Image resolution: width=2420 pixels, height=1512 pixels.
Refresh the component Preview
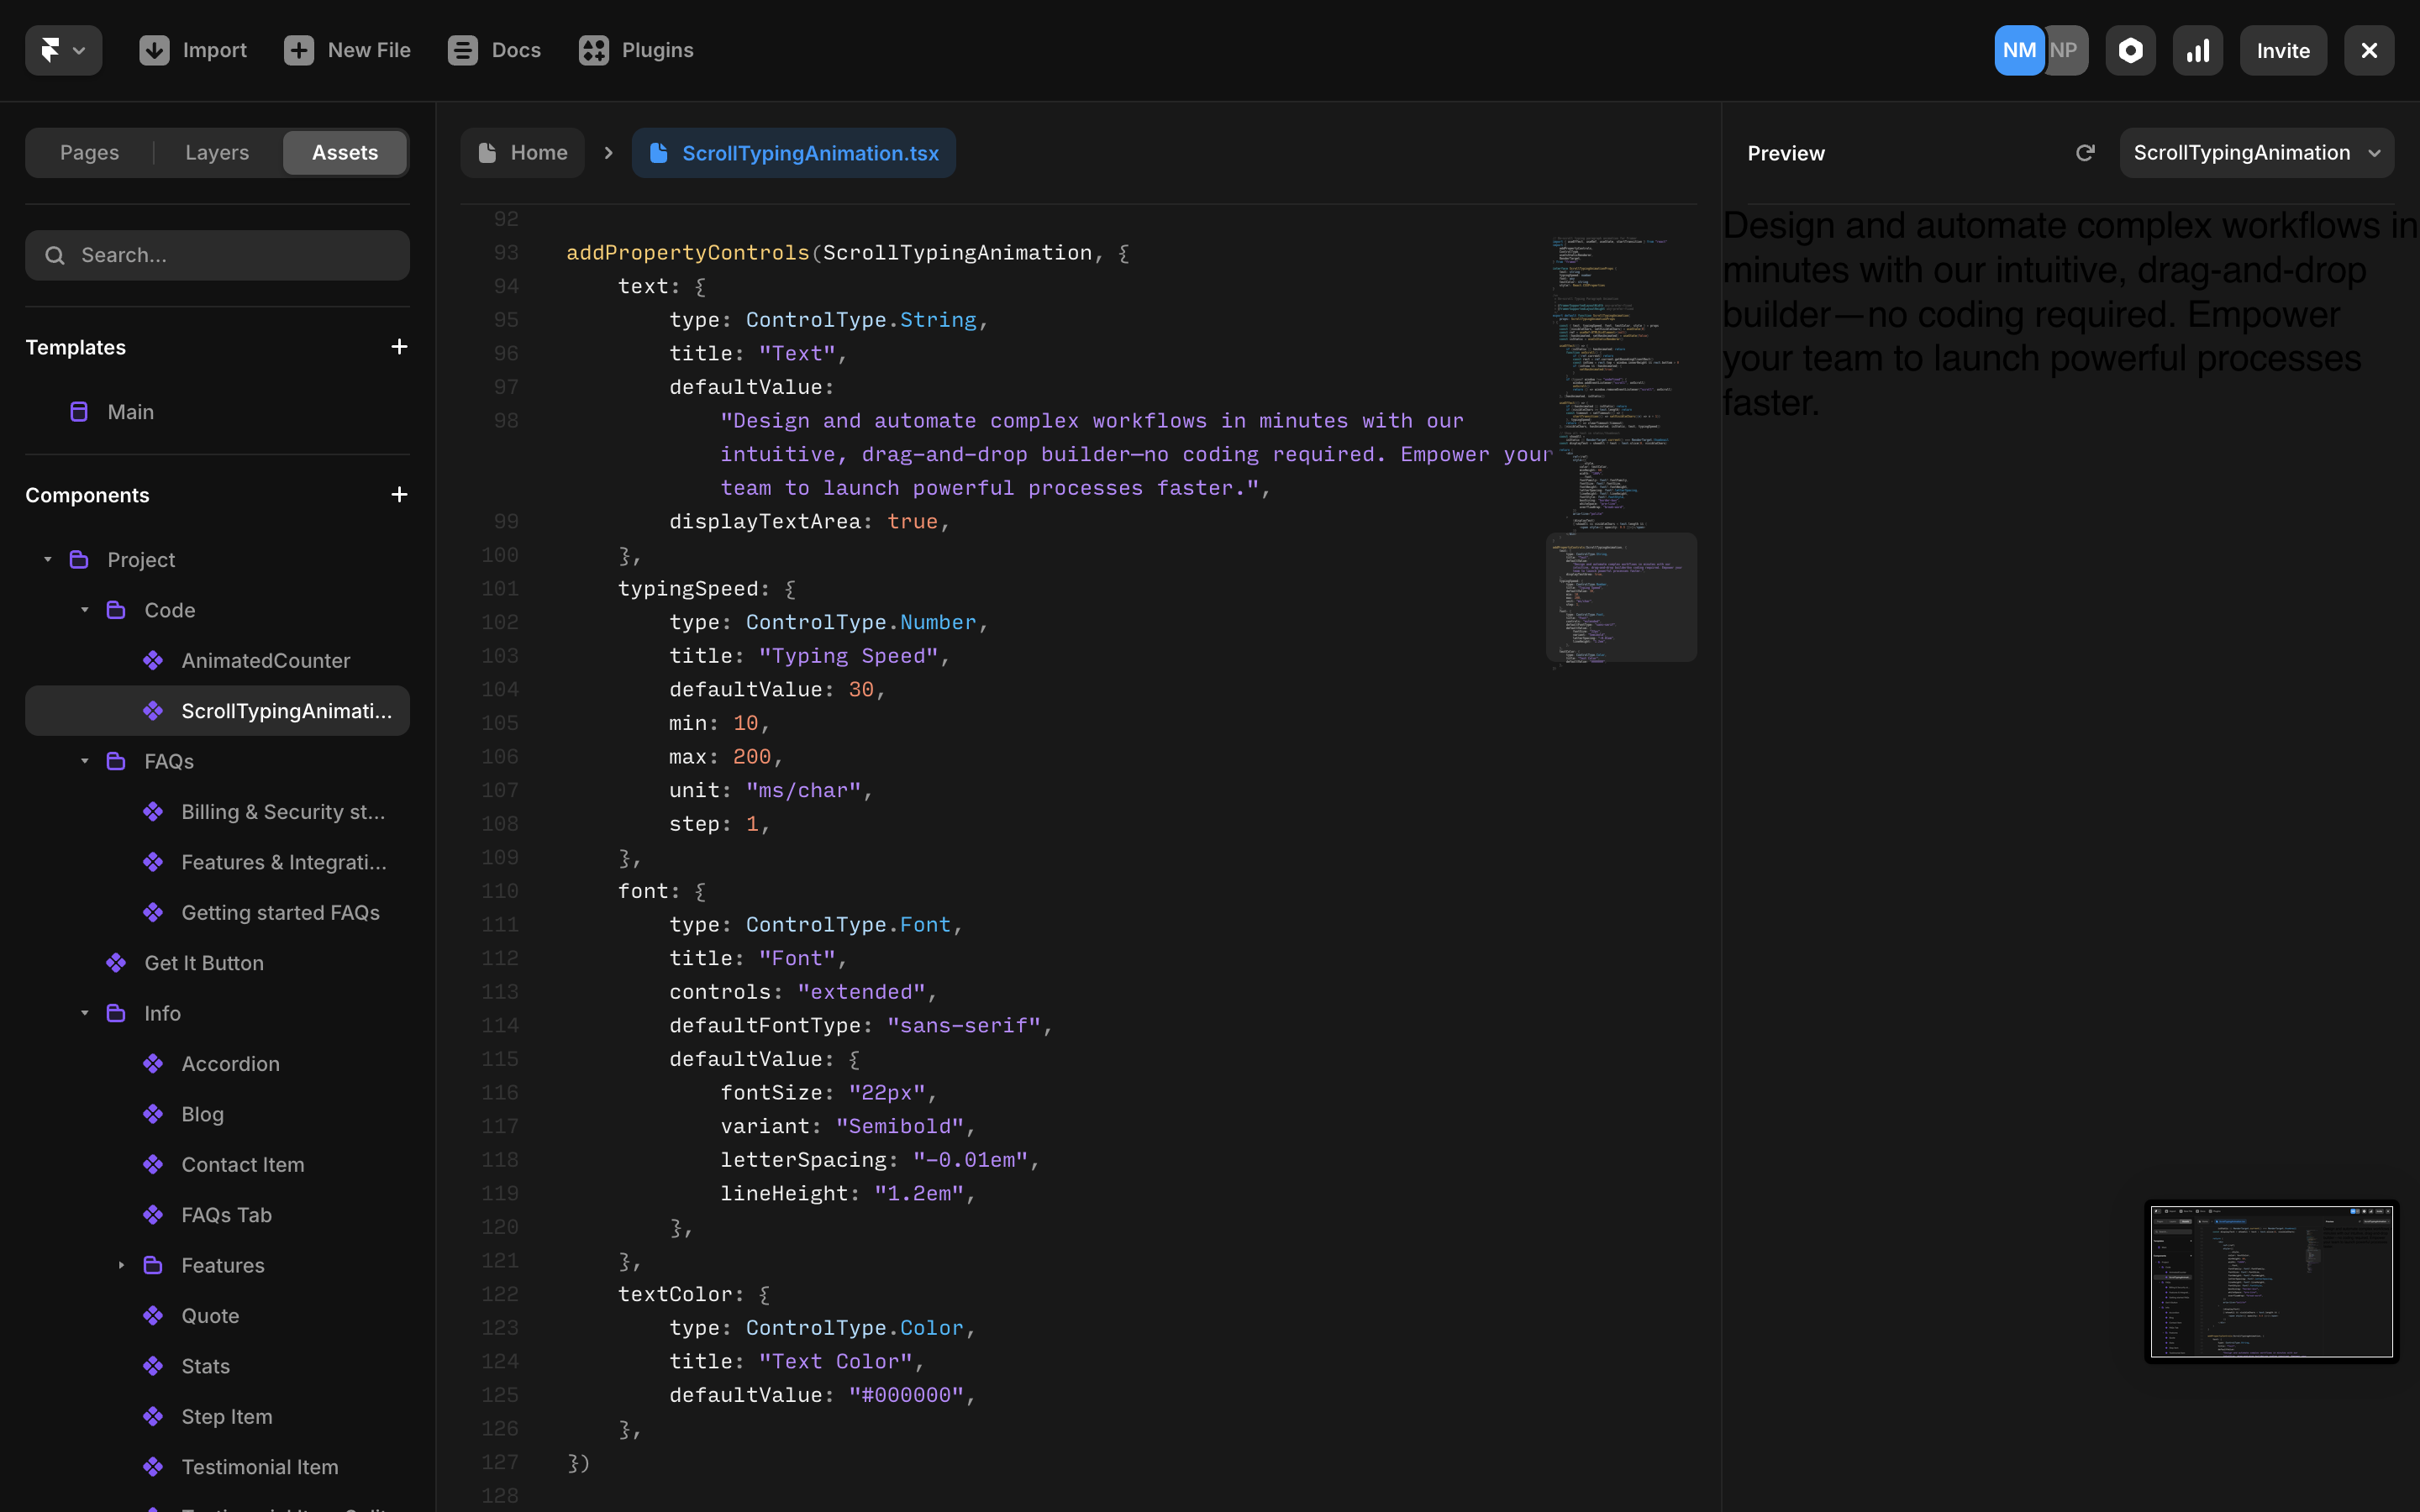2084,152
